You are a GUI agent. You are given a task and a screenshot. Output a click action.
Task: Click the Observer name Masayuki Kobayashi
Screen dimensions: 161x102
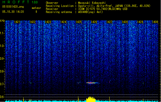click(x=92, y=3)
